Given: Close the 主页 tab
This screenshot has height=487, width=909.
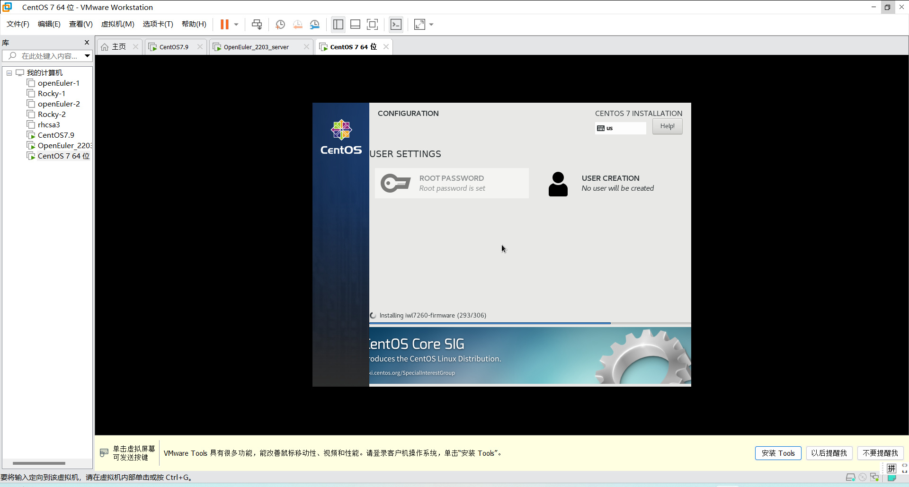Looking at the screenshot, I should point(136,46).
